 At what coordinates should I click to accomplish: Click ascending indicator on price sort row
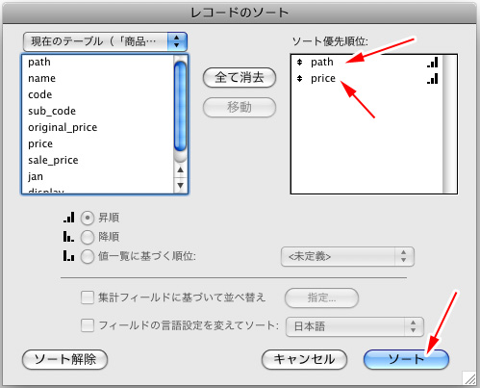pyautogui.click(x=433, y=78)
